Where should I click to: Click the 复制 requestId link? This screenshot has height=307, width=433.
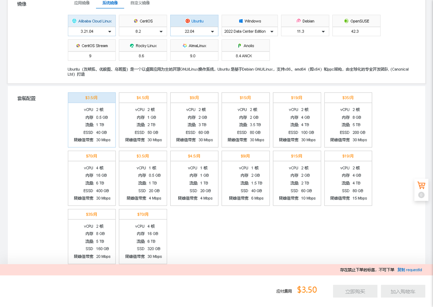point(410,270)
